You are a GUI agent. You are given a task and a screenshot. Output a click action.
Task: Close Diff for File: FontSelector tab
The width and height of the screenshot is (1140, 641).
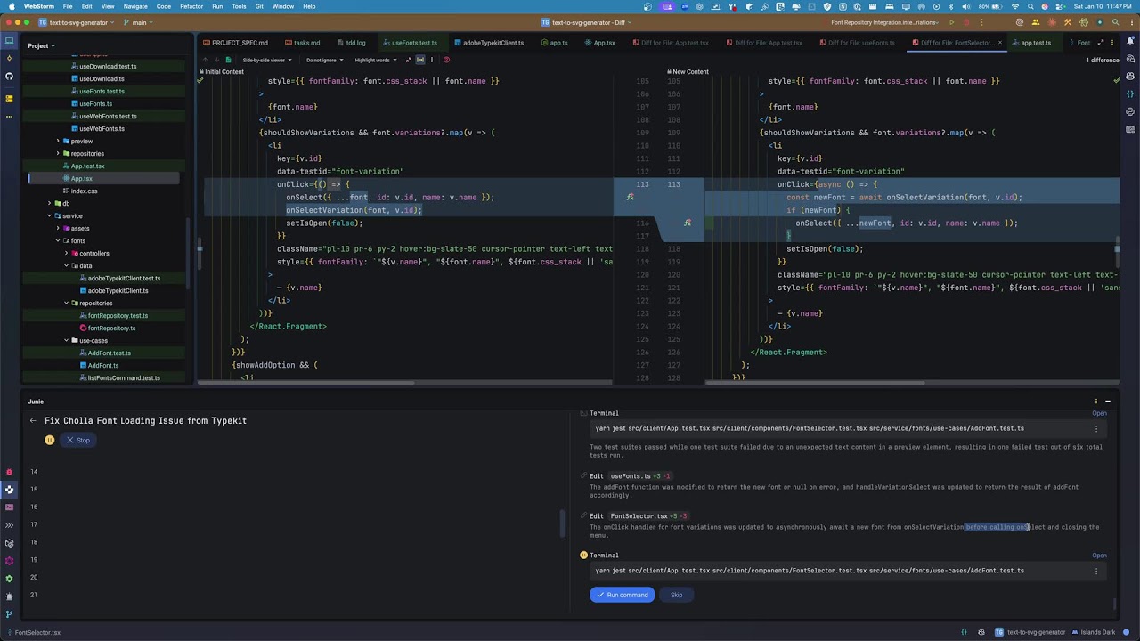[x=1000, y=43]
